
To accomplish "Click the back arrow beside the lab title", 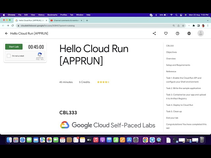I will pyautogui.click(x=6, y=34).
